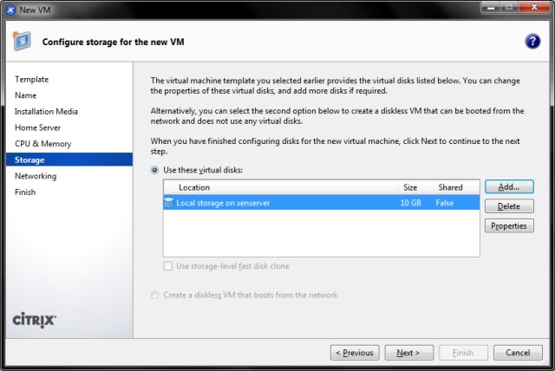Go to the Installation Media step
555x371 pixels.
(x=46, y=112)
